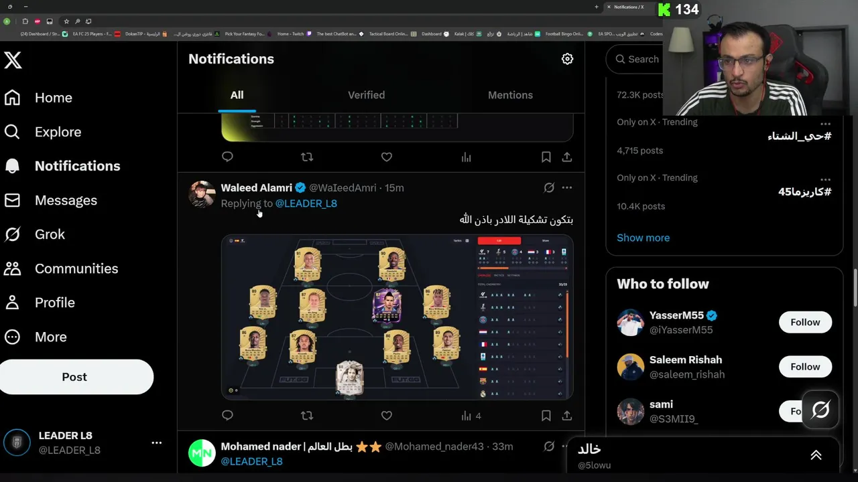This screenshot has width=858, height=482.
Task: Expand the messages drawer chevron
Action: pyautogui.click(x=816, y=455)
